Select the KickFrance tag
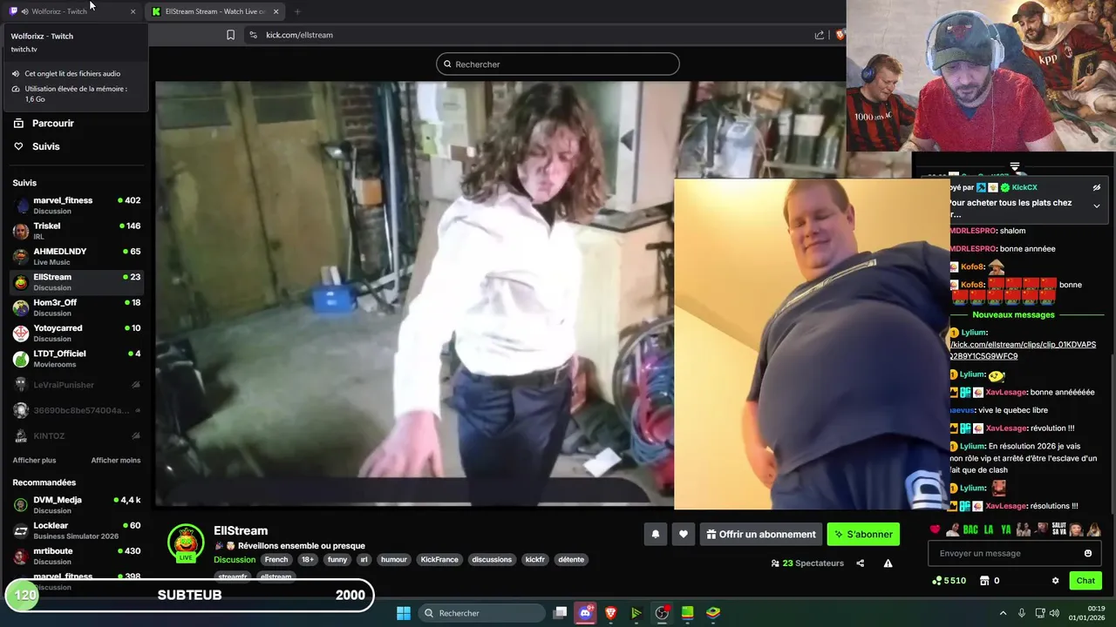1116x627 pixels. pyautogui.click(x=439, y=559)
